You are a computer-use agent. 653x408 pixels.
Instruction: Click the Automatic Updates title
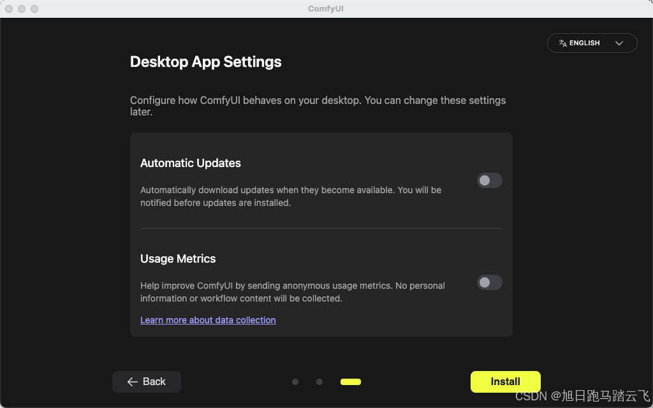click(x=190, y=163)
